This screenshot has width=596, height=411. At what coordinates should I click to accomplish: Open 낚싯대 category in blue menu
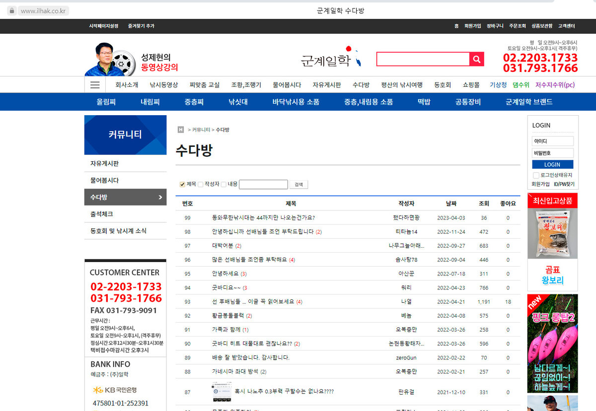238,102
